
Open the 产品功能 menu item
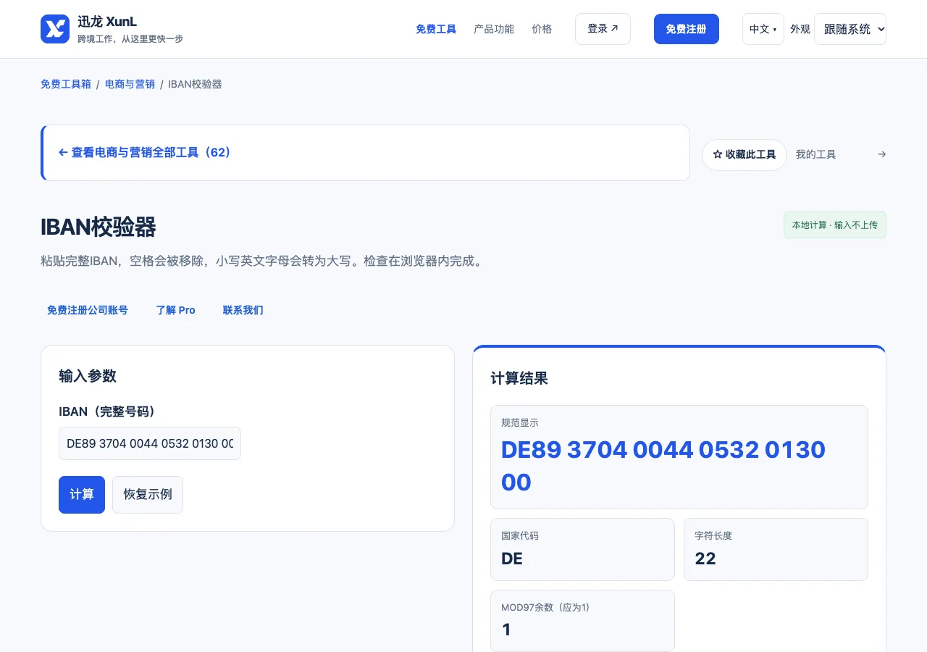[494, 29]
